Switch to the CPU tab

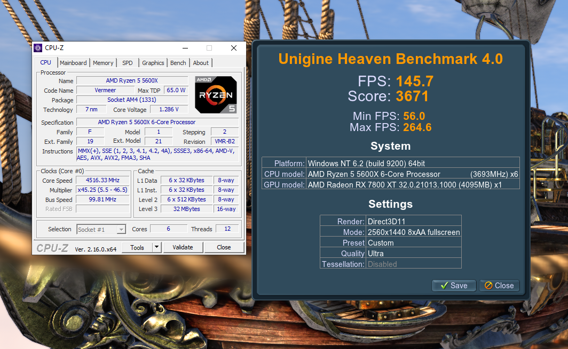(x=46, y=62)
